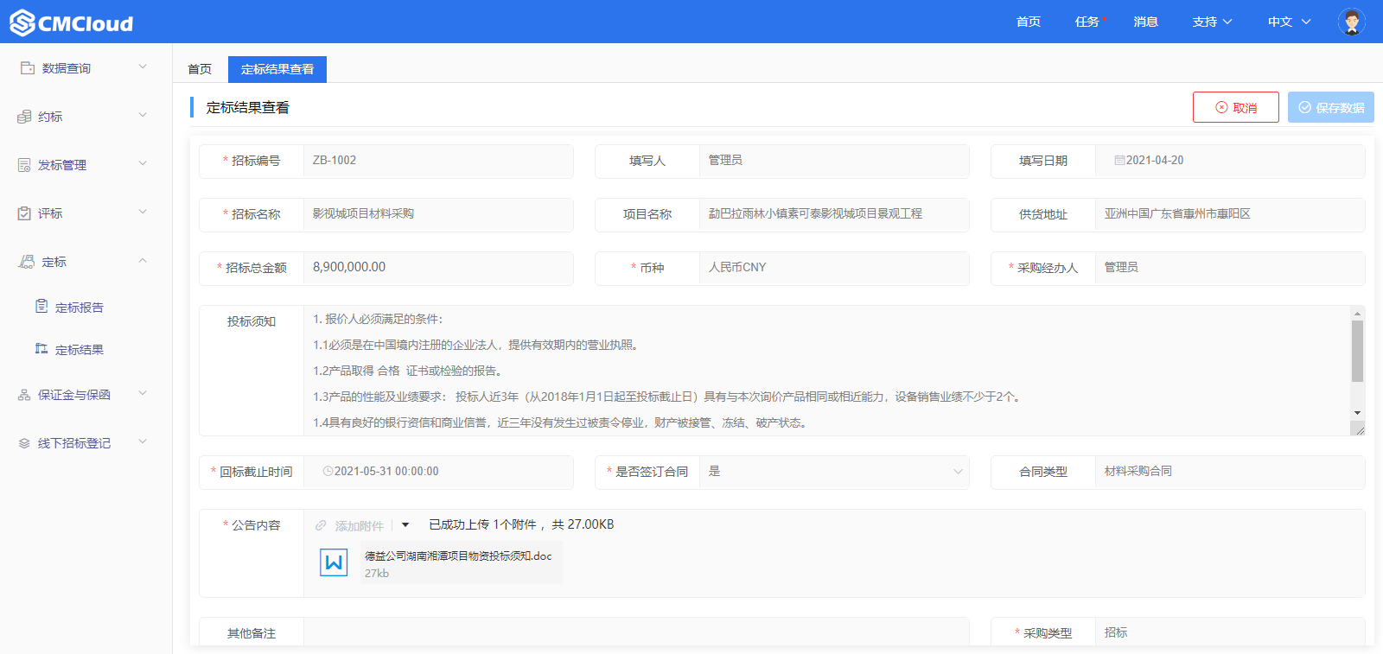1383x654 pixels.
Task: Click the clock icon in 回标截止时间
Action: [328, 471]
